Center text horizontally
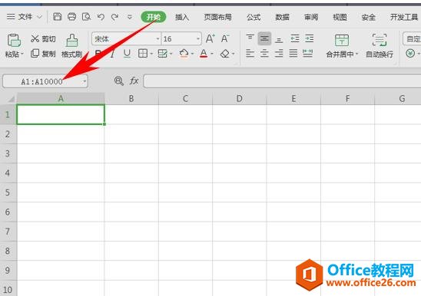421x296 pixels. coord(264,53)
